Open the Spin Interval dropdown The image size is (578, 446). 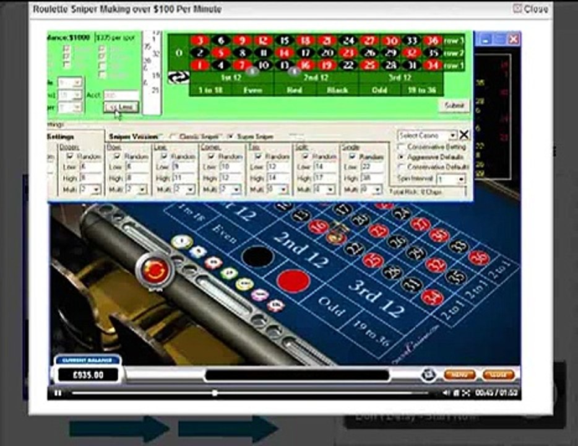click(451, 179)
